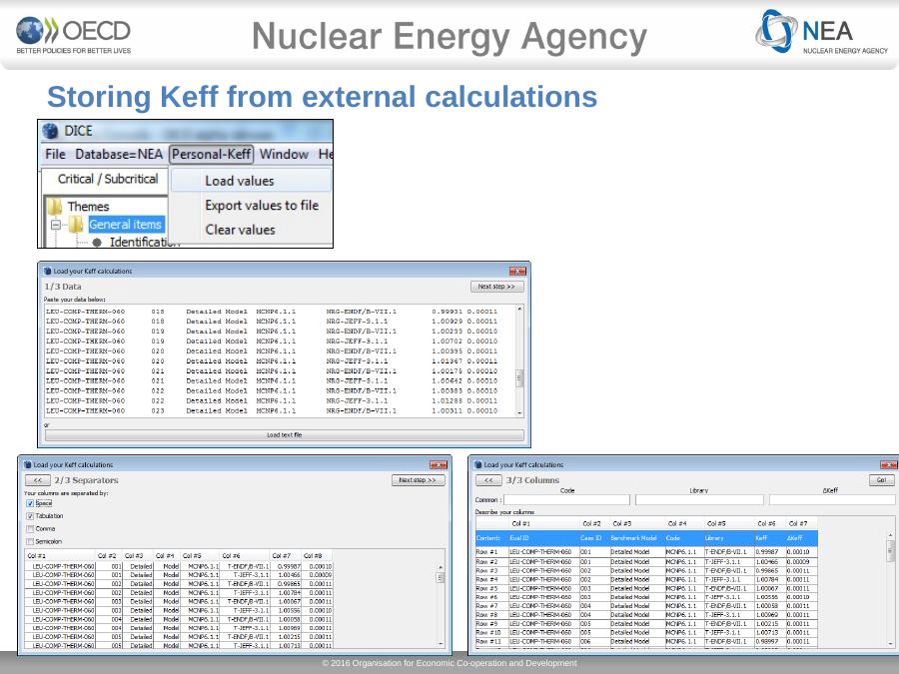Click the Common Code input field
Viewport: 899px width, 674px height.
tap(567, 499)
